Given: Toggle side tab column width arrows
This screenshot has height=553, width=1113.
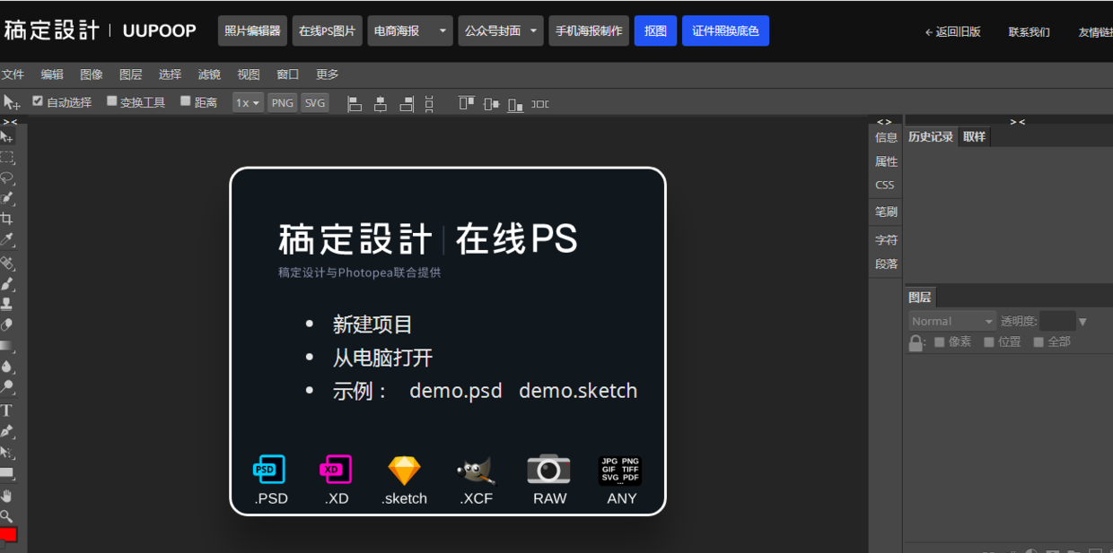Looking at the screenshot, I should click(884, 121).
